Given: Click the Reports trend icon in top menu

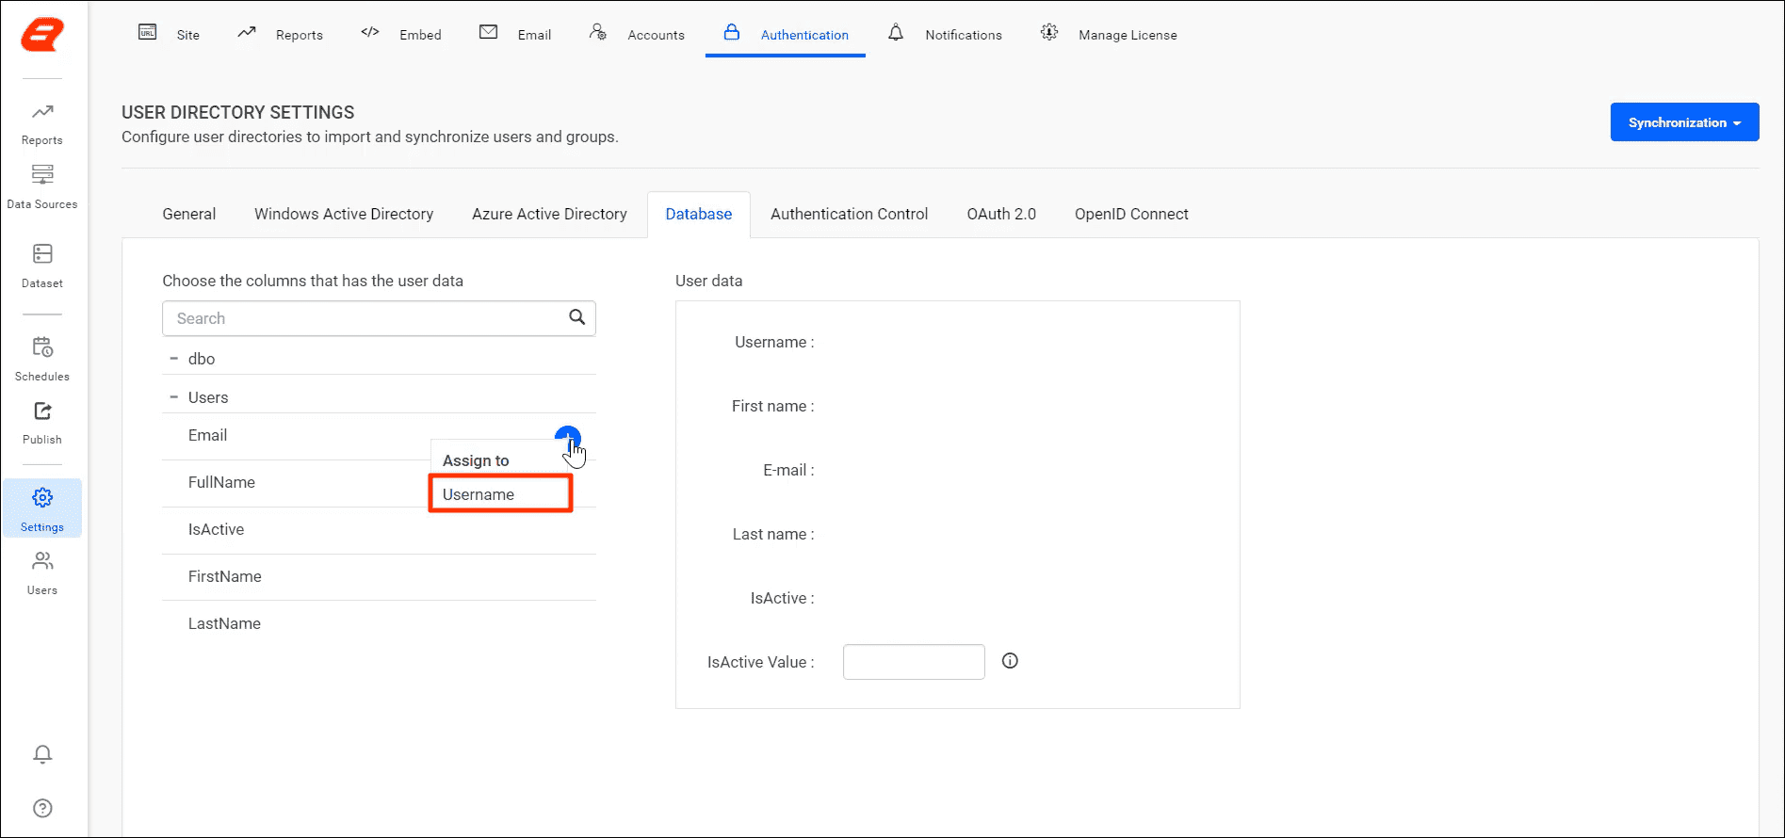Looking at the screenshot, I should pos(247,32).
